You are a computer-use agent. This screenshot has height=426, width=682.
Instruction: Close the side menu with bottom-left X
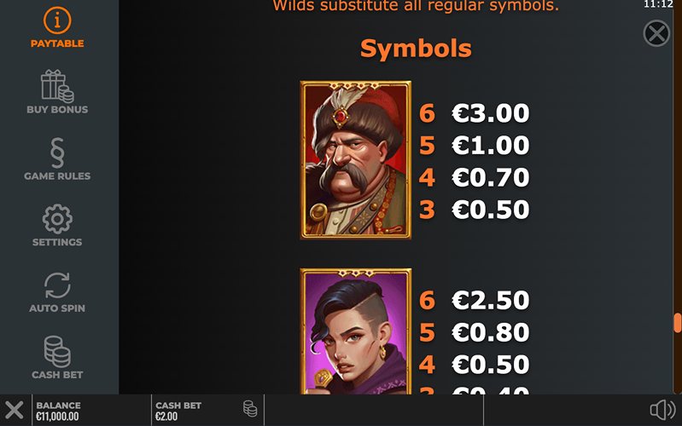15,410
